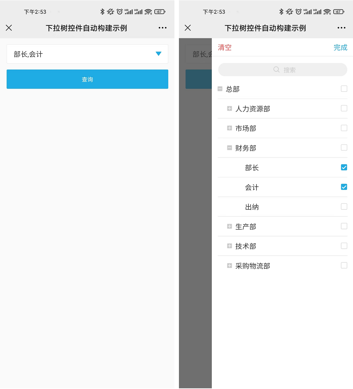Tap the Wi-Fi icon in left status bar
The height and width of the screenshot is (389, 353).
(x=148, y=12)
